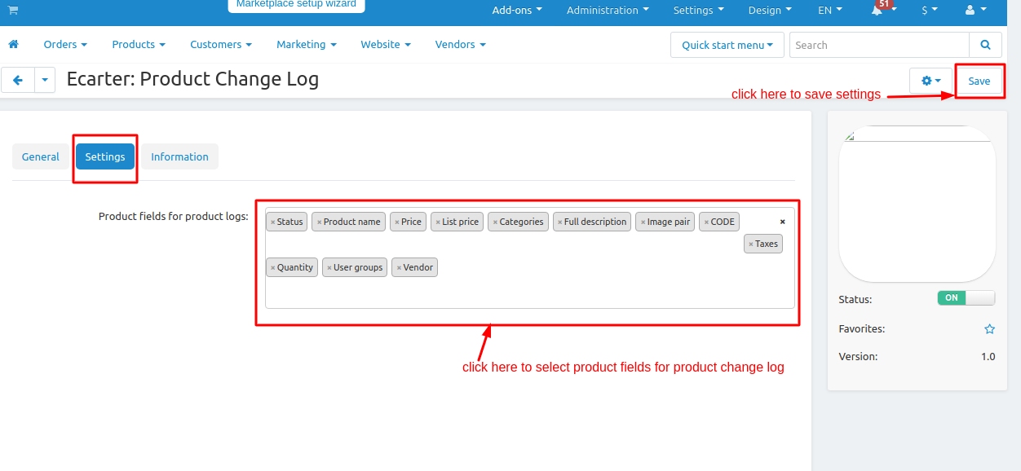
Task: Remove the Image pair tag
Action: click(x=643, y=222)
